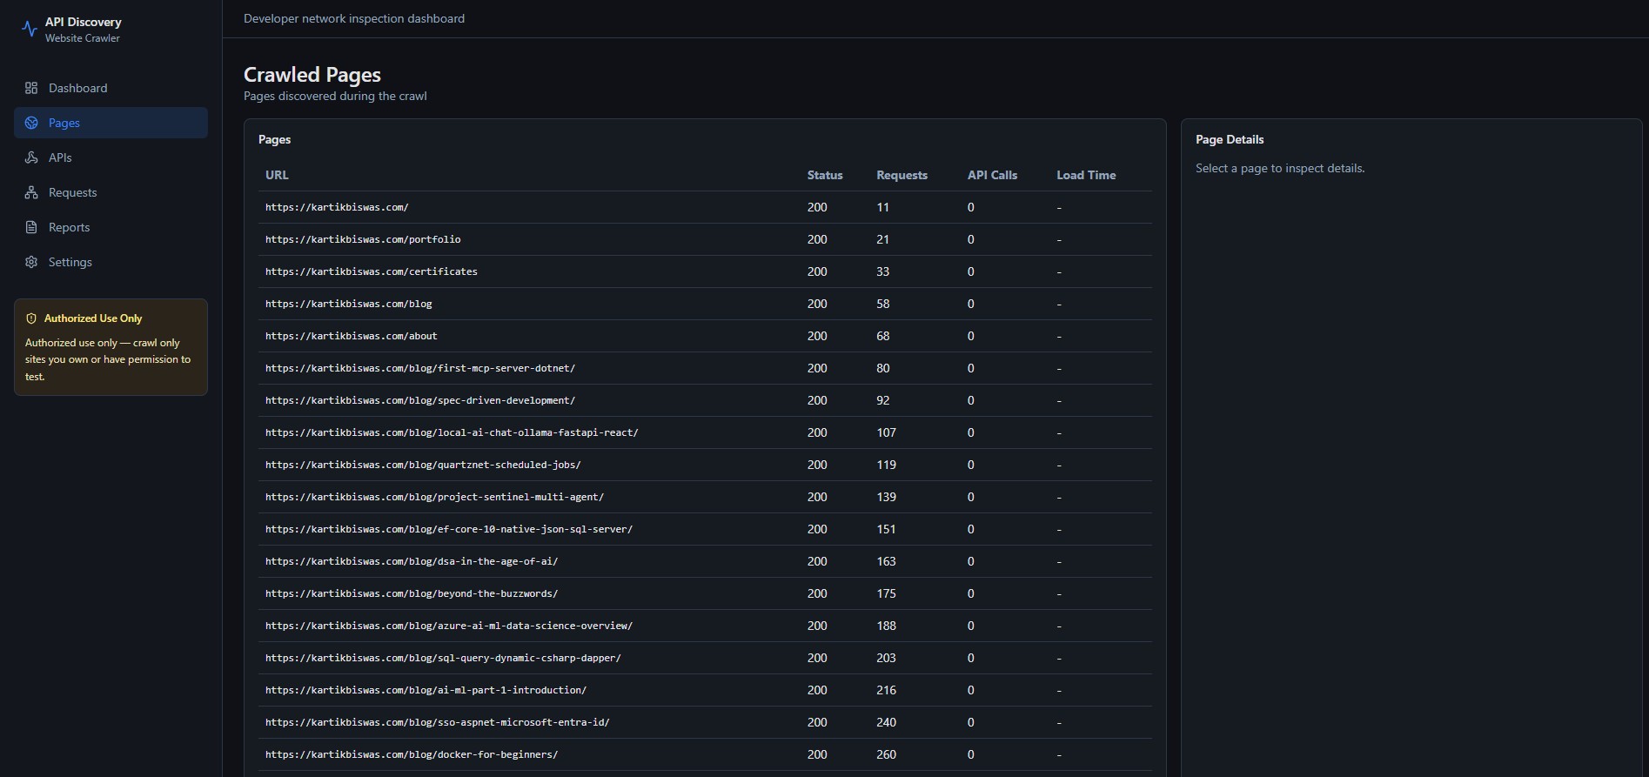This screenshot has width=1649, height=777.
Task: Click the request count 240 cell
Action: [886, 722]
